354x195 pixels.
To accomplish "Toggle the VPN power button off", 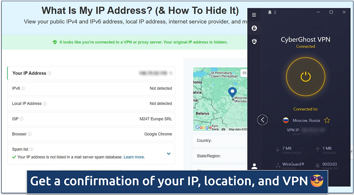I will click(x=306, y=77).
